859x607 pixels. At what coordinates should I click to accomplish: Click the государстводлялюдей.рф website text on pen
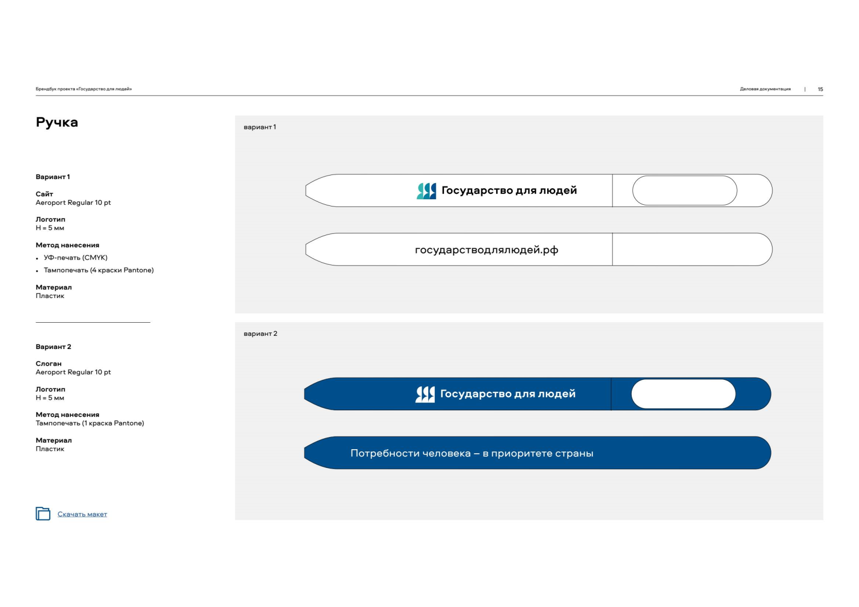[x=486, y=250]
